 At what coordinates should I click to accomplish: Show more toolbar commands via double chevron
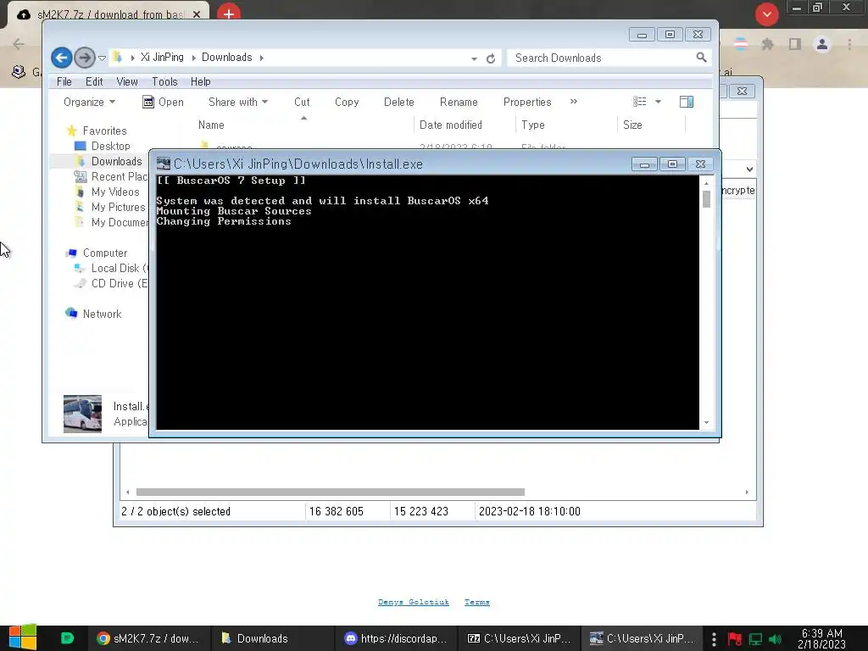(x=574, y=102)
